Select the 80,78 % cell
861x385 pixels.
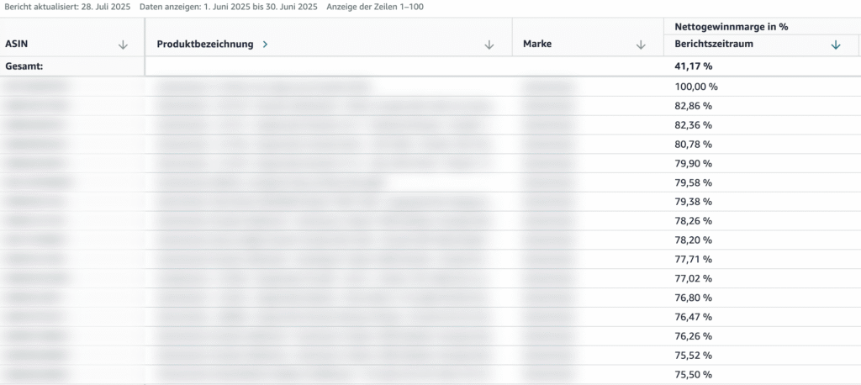pyautogui.click(x=693, y=144)
